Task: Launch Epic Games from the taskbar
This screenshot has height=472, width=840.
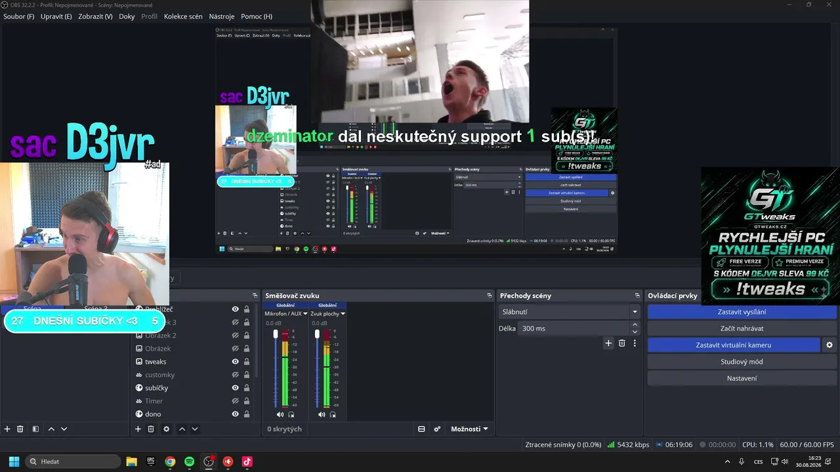Action: [x=150, y=462]
